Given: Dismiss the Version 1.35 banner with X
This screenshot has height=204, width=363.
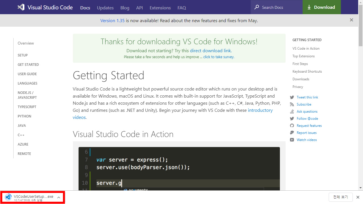Looking at the screenshot, I should pos(351,20).
